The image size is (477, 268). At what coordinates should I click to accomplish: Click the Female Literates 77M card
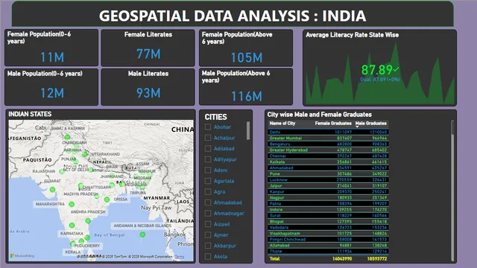click(x=148, y=48)
